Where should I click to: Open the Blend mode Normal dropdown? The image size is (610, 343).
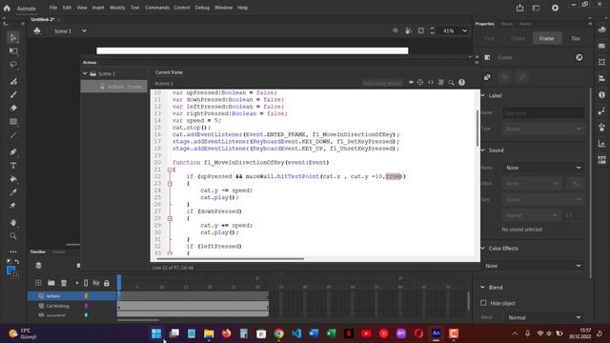544,317
